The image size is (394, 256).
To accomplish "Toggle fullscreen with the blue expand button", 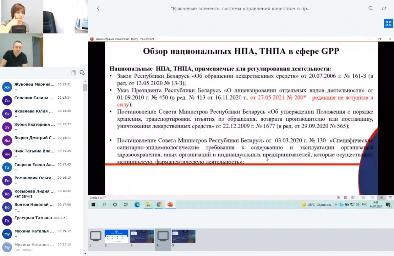I will pyautogui.click(x=388, y=23).
